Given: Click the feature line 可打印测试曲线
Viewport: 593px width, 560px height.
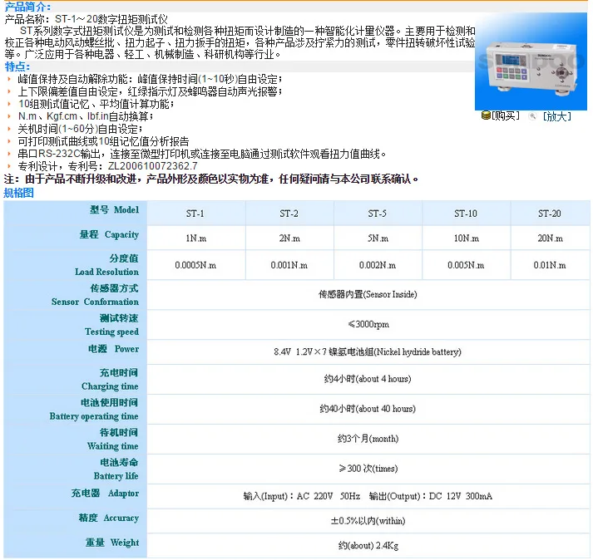Looking at the screenshot, I should tap(103, 141).
